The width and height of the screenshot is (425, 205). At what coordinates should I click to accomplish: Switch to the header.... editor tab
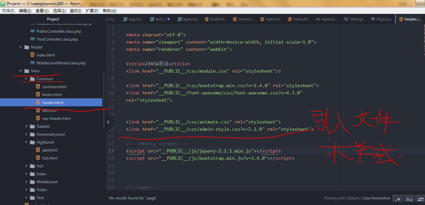pos(409,19)
